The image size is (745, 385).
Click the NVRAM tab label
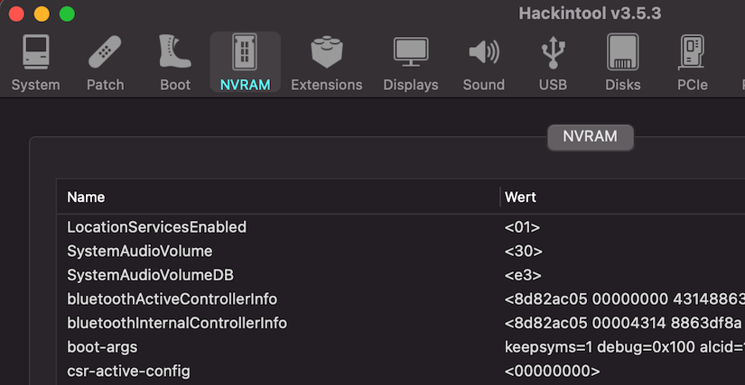pyautogui.click(x=590, y=137)
